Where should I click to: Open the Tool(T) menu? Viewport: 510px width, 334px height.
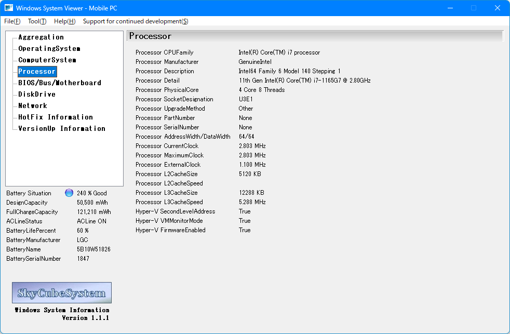pos(37,21)
